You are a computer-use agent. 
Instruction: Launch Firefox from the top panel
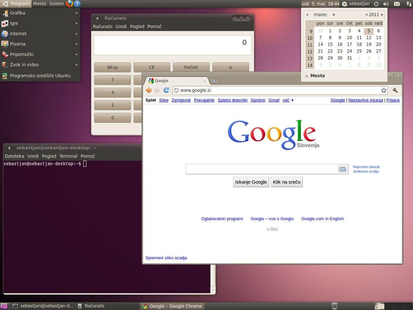point(69,4)
